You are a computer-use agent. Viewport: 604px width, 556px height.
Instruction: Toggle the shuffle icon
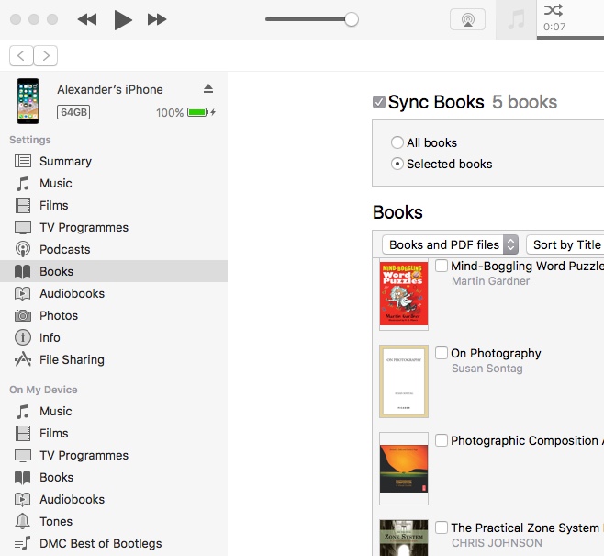[554, 10]
